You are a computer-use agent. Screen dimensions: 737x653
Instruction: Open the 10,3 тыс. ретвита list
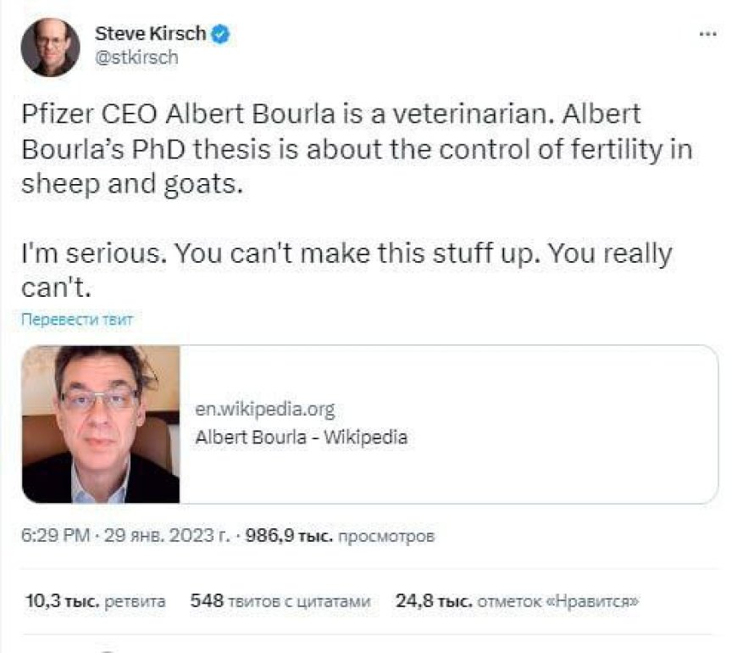95,601
